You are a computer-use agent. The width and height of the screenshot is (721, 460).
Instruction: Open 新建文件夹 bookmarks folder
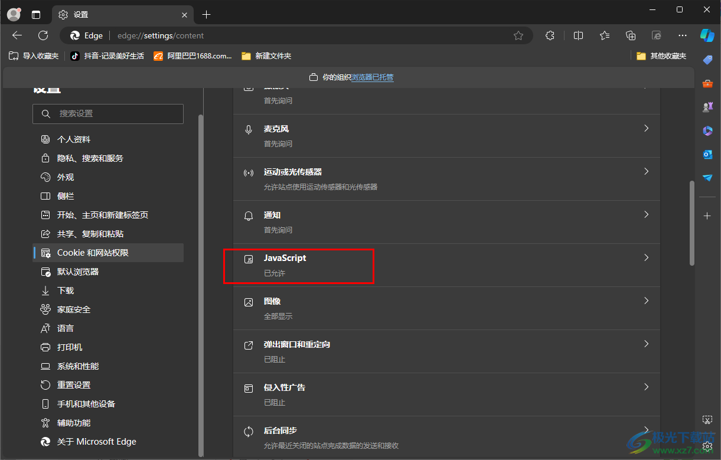coord(266,56)
